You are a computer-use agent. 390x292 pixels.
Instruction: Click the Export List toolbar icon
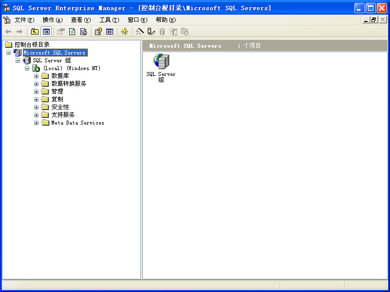(84, 32)
